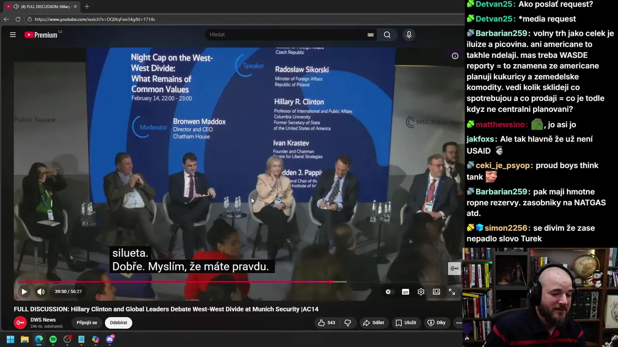Click username jakfoxs in chat
The height and width of the screenshot is (347, 618).
(480, 139)
